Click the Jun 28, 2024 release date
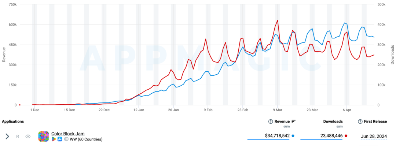 (374, 136)
